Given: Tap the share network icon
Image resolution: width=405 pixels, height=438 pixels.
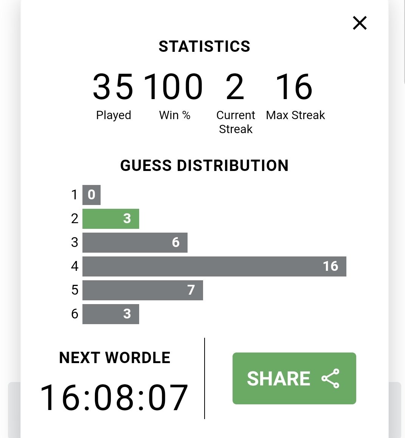Looking at the screenshot, I should click(x=331, y=378).
